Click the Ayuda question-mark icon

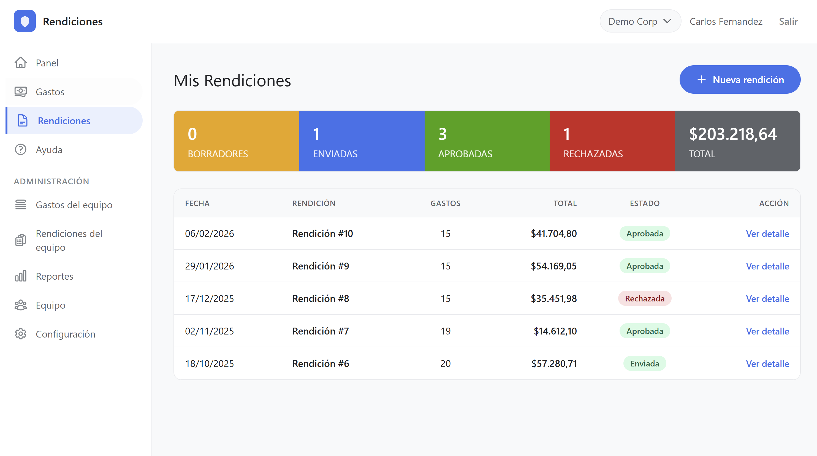click(21, 149)
